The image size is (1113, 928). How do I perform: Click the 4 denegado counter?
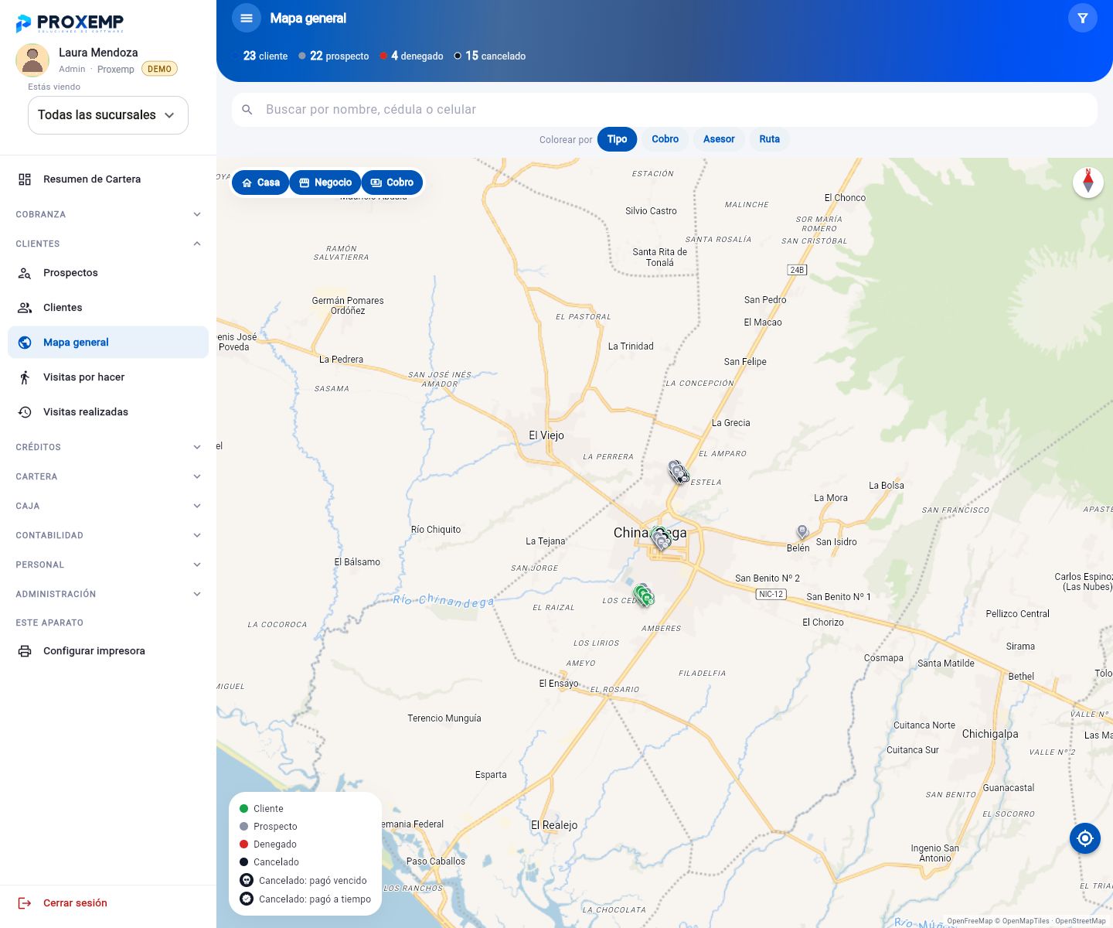412,56
